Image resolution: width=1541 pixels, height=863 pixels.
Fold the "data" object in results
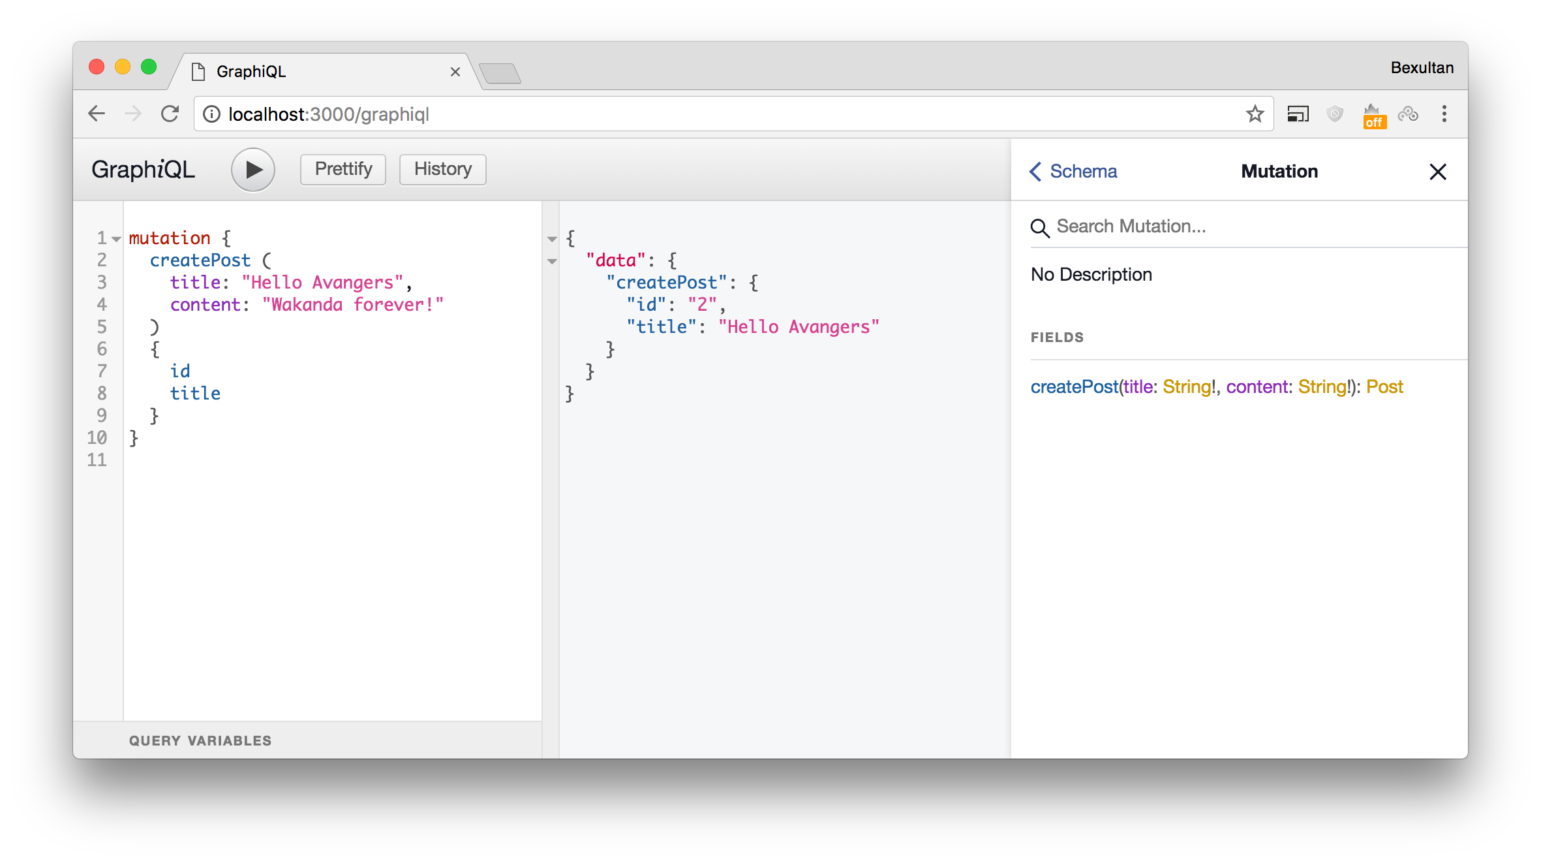(552, 261)
